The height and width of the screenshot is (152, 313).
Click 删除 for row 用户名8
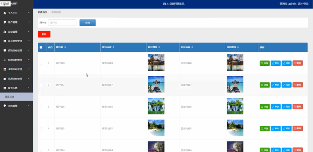tap(298, 63)
